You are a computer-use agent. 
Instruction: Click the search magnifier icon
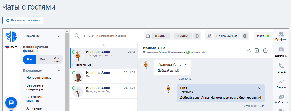[77, 36]
